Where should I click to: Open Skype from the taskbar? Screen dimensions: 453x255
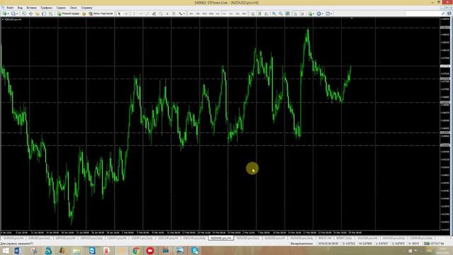pos(195,251)
